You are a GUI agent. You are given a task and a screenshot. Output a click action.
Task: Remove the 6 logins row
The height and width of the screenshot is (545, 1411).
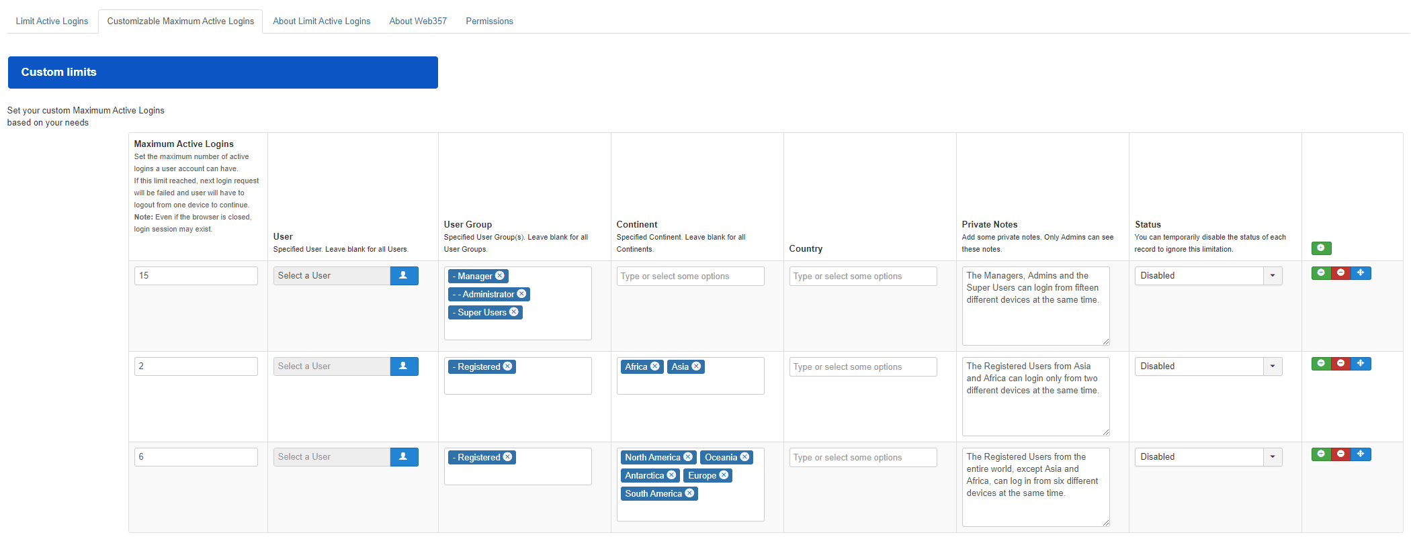click(1340, 454)
